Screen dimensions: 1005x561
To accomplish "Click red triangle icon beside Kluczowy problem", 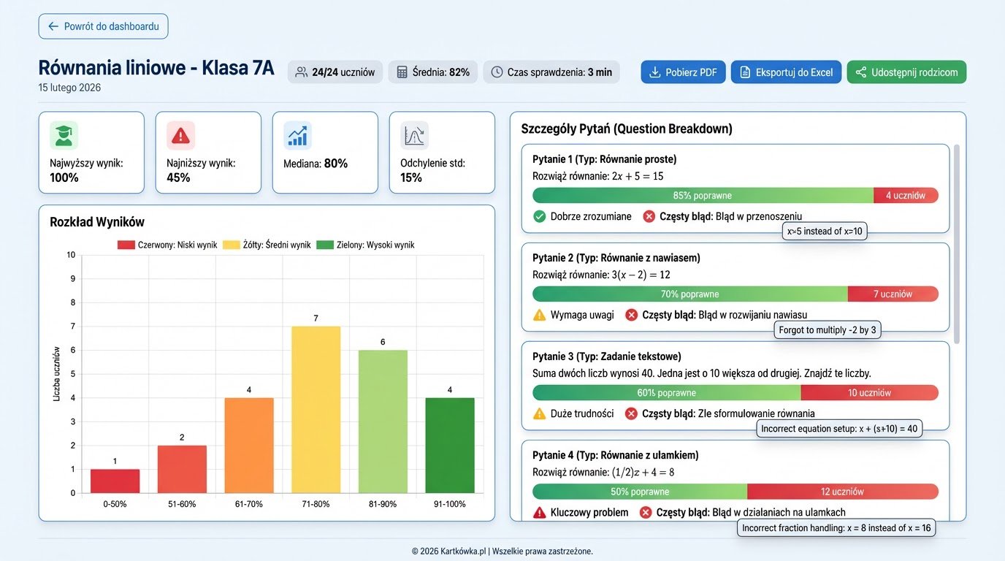I will click(x=538, y=512).
